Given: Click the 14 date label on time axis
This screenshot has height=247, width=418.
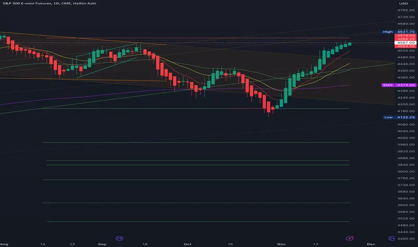Looking at the screenshot, I should click(43, 244).
